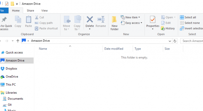Switch to the View ribbon tab

(x=45, y=11)
